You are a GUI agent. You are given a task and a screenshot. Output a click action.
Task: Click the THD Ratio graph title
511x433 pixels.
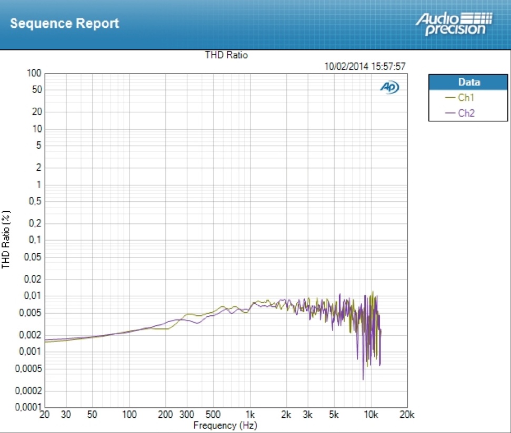tap(226, 55)
